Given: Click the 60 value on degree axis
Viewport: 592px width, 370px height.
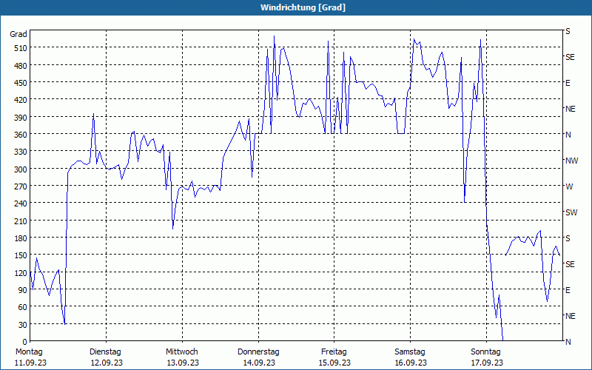Looking at the screenshot, I should pyautogui.click(x=23, y=307).
